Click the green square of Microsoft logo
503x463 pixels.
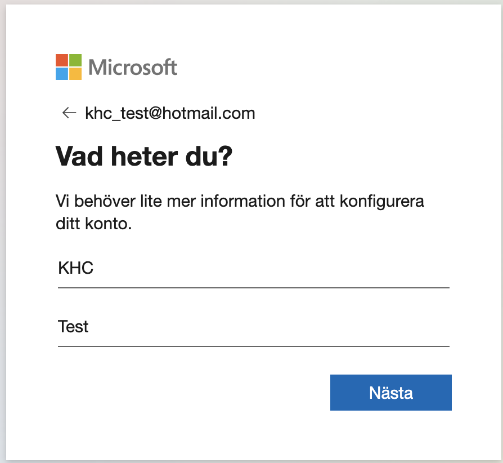tap(75, 60)
